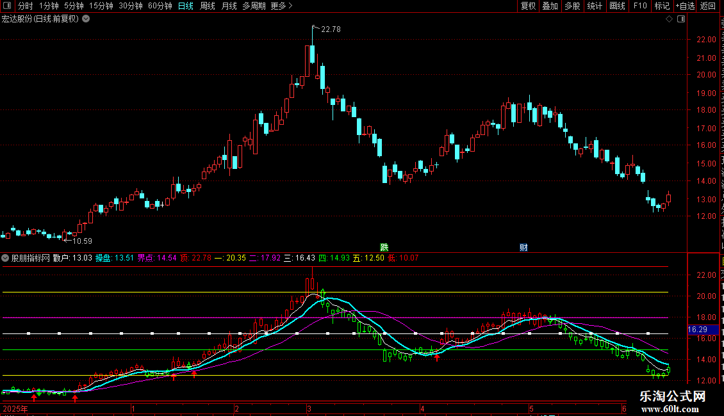Viewport: 724px width, 416px height.
Task: Open the stock title dropdown arrow
Action: click(x=86, y=19)
